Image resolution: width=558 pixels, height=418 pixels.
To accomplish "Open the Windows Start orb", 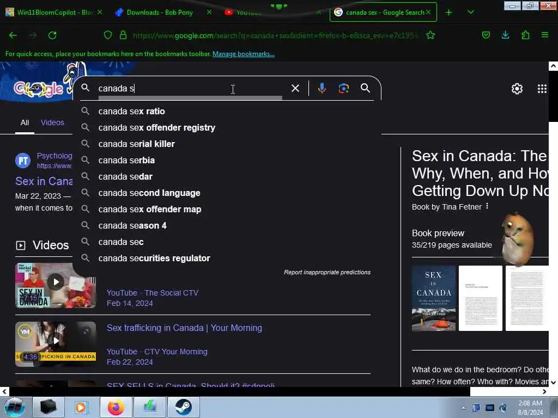I will click(14, 407).
